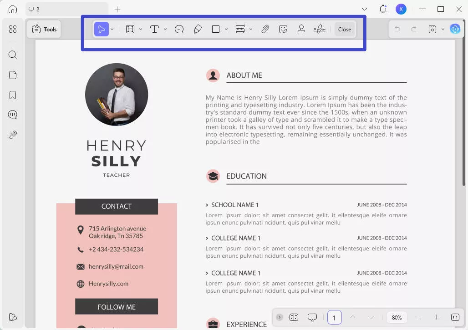Expand the shapes dropdown arrow
The height and width of the screenshot is (330, 468).
point(226,29)
